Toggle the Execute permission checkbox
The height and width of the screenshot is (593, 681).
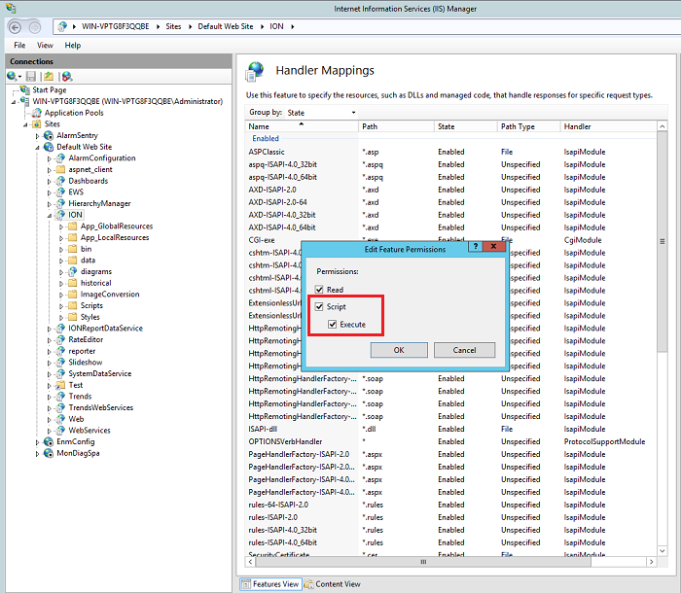pyautogui.click(x=333, y=325)
